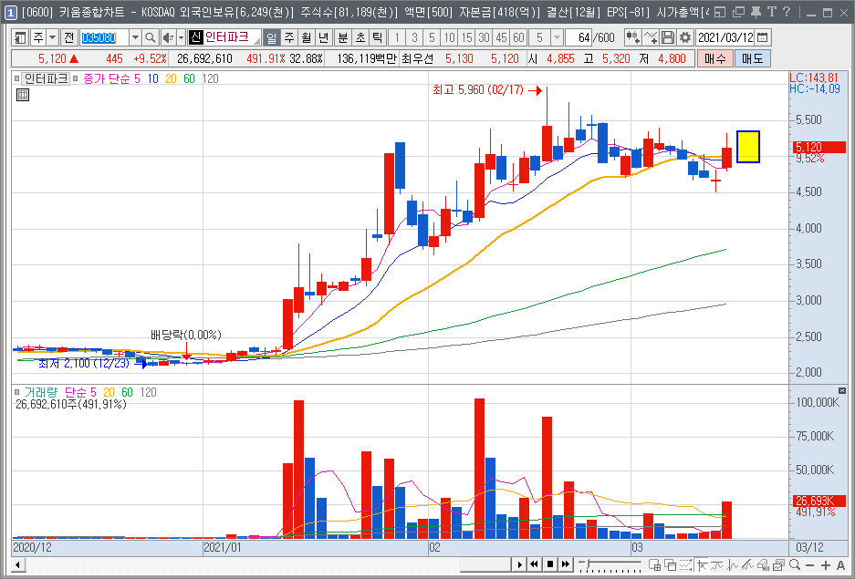Click the date field 2021/03/12
The image size is (855, 579).
click(725, 37)
